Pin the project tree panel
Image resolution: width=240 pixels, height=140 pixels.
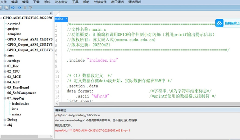51,13
